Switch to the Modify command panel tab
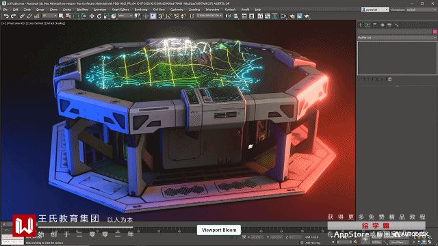Viewport: 438px width, 246px height. pos(368,25)
